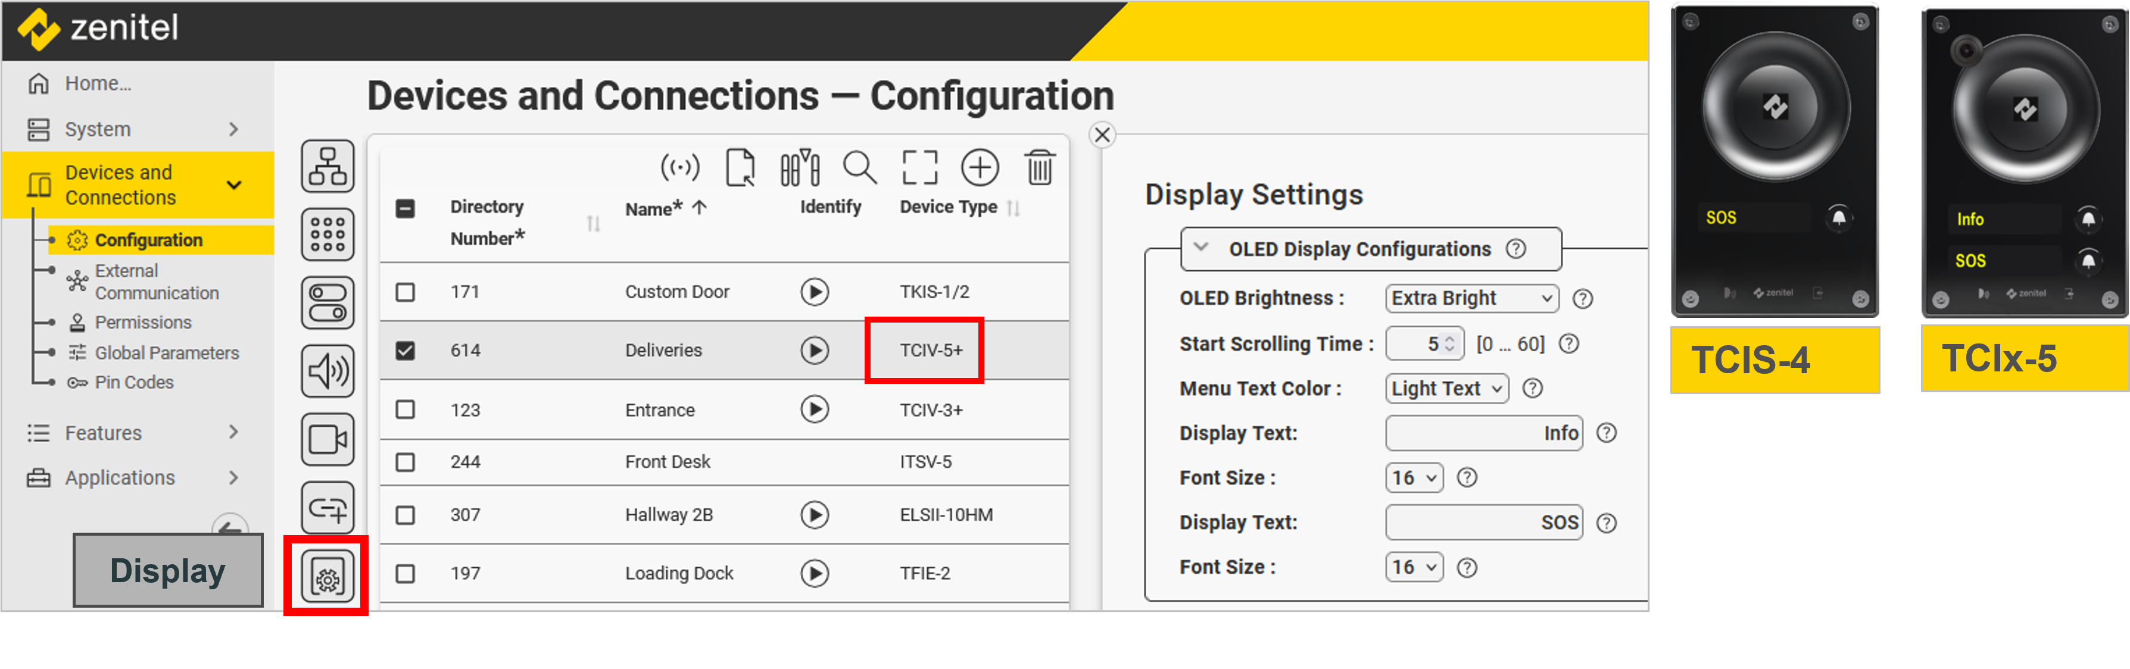Click the SOS display text field

coord(1485,523)
